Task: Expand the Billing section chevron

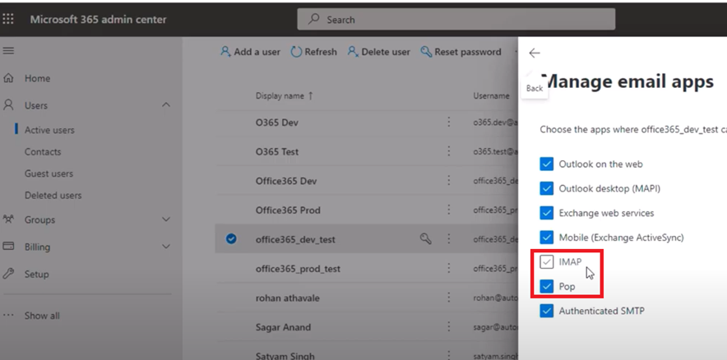Action: click(x=165, y=247)
